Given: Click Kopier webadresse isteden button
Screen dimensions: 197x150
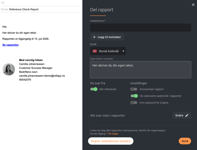Looking at the screenshot, I should (x=111, y=141).
